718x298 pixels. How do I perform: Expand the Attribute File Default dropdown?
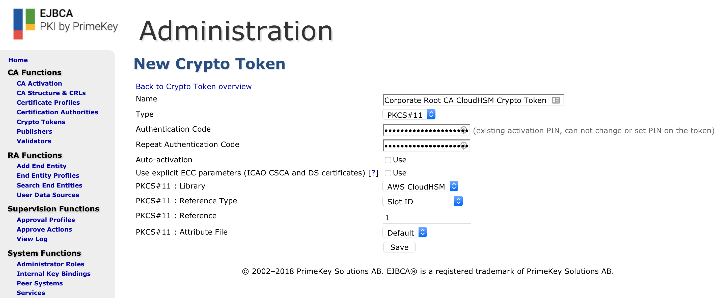pos(404,233)
